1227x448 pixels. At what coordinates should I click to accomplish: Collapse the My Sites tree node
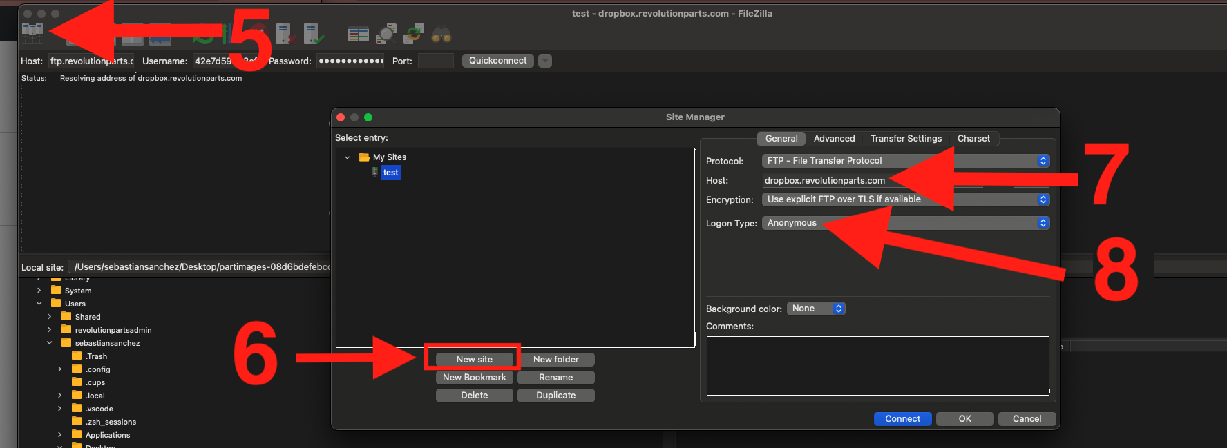point(348,157)
